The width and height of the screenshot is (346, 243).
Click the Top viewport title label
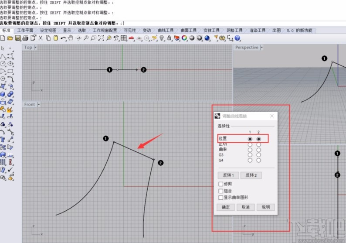coord(28,47)
